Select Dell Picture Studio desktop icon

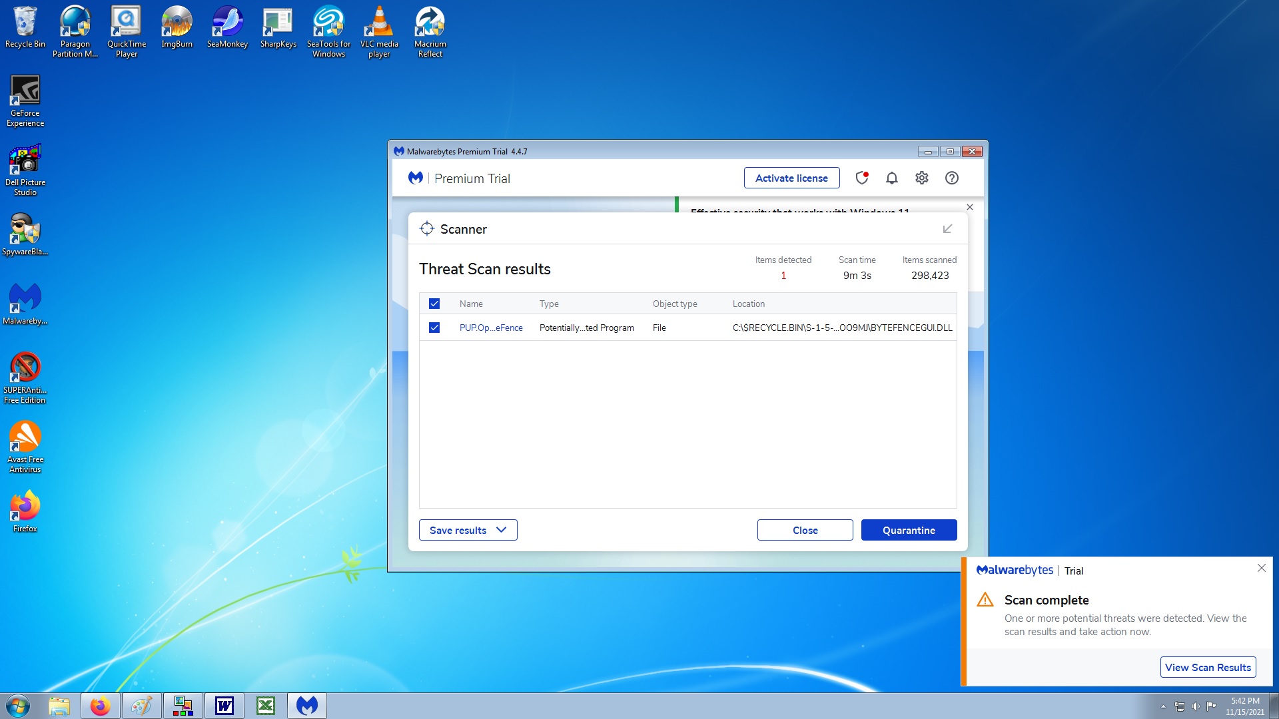(x=25, y=170)
